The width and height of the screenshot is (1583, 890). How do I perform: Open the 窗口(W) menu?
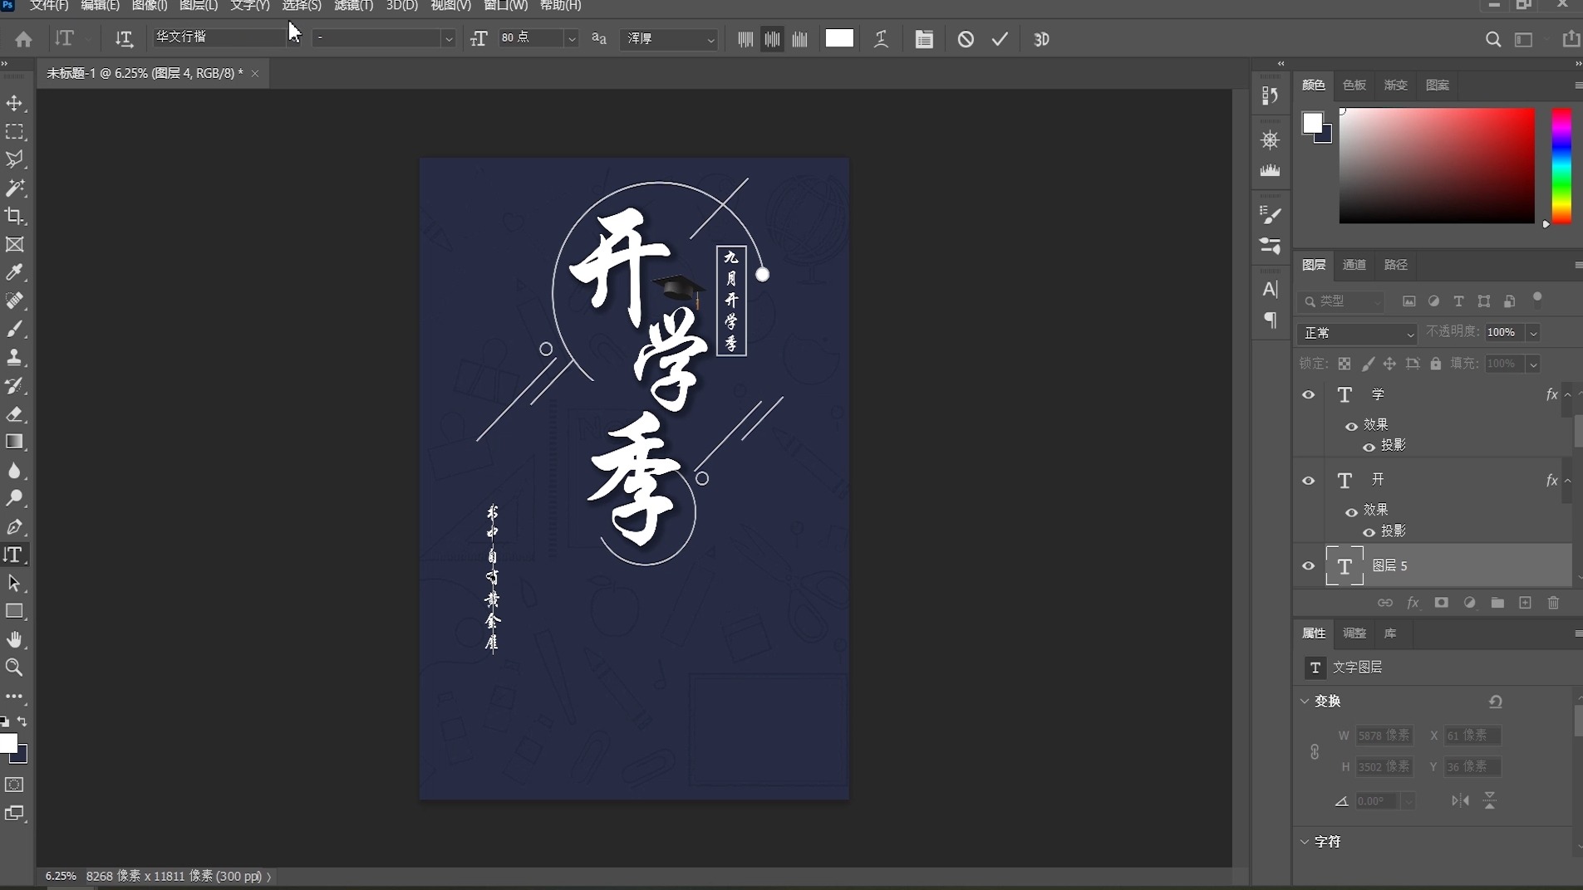click(x=505, y=6)
